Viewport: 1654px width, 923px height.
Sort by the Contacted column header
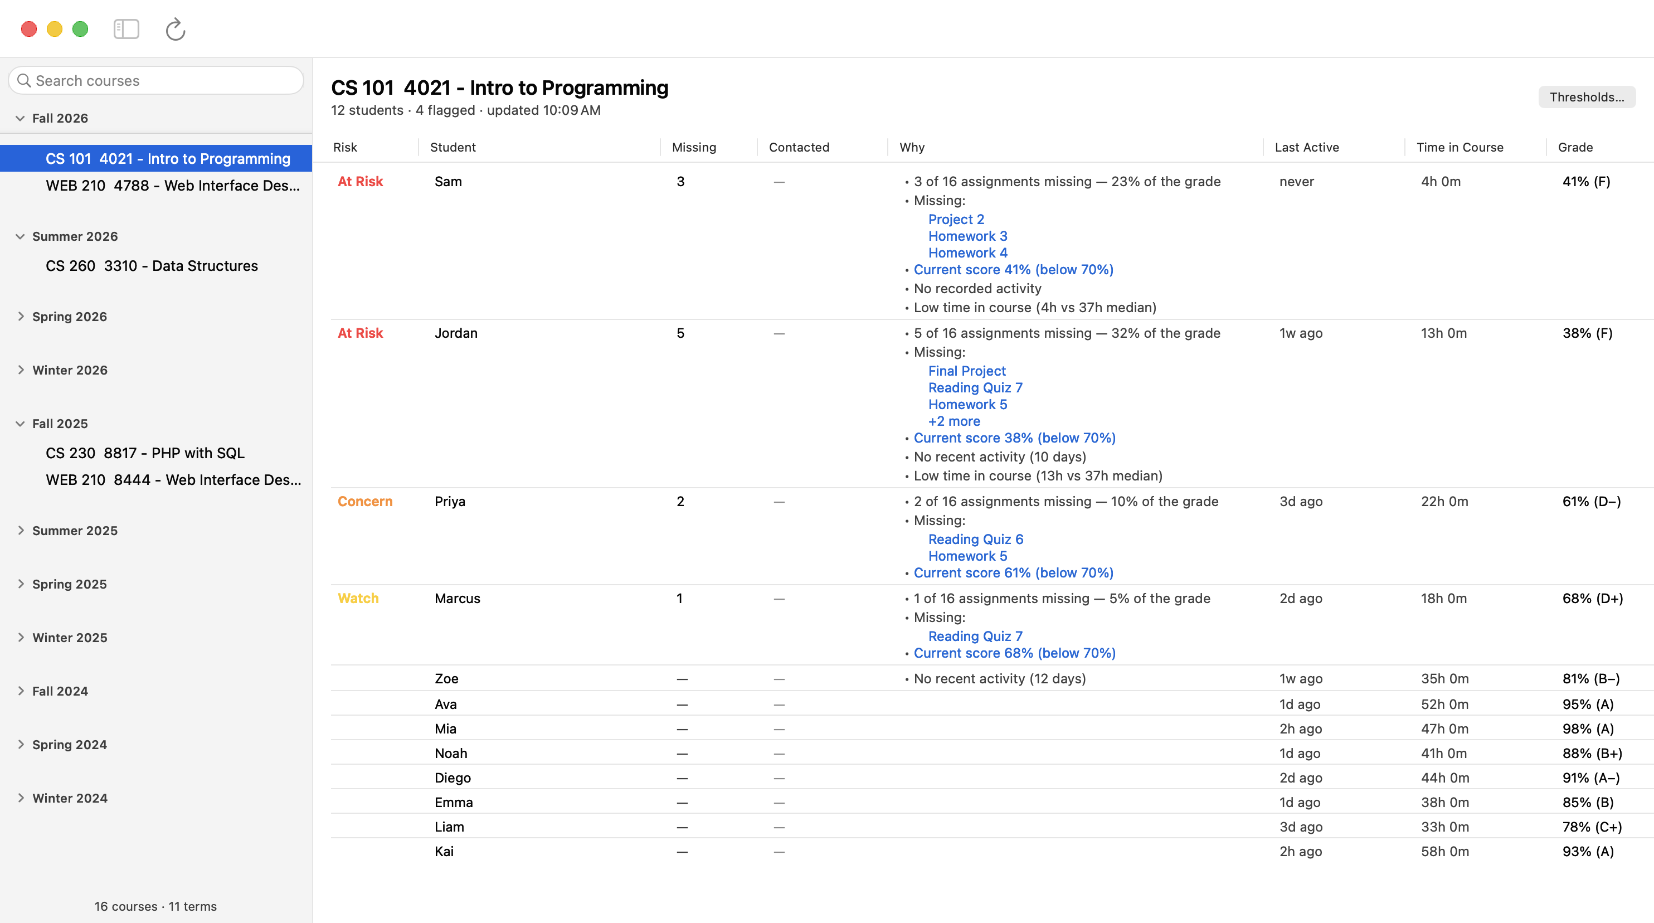tap(799, 147)
